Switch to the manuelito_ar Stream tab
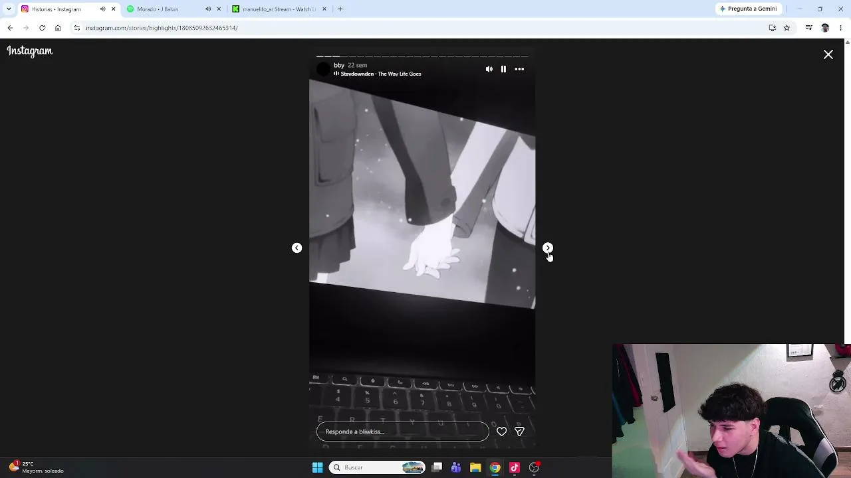This screenshot has height=478, width=851. (x=279, y=9)
